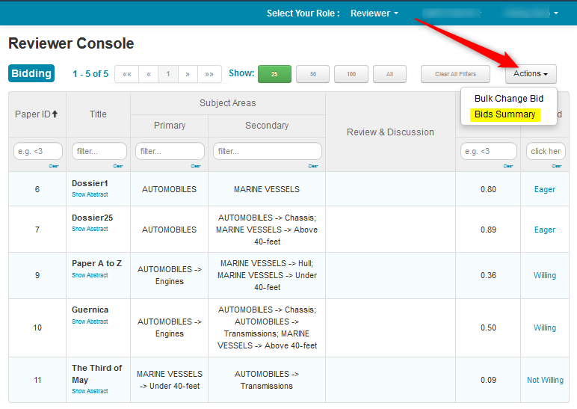Change the Not Willing bid for paper 11
Image resolution: width=577 pixels, height=409 pixels.
[545, 380]
